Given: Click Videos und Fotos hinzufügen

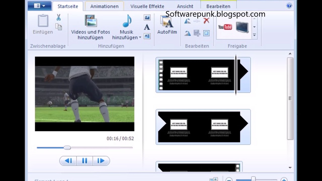Looking at the screenshot, I should [91, 27].
